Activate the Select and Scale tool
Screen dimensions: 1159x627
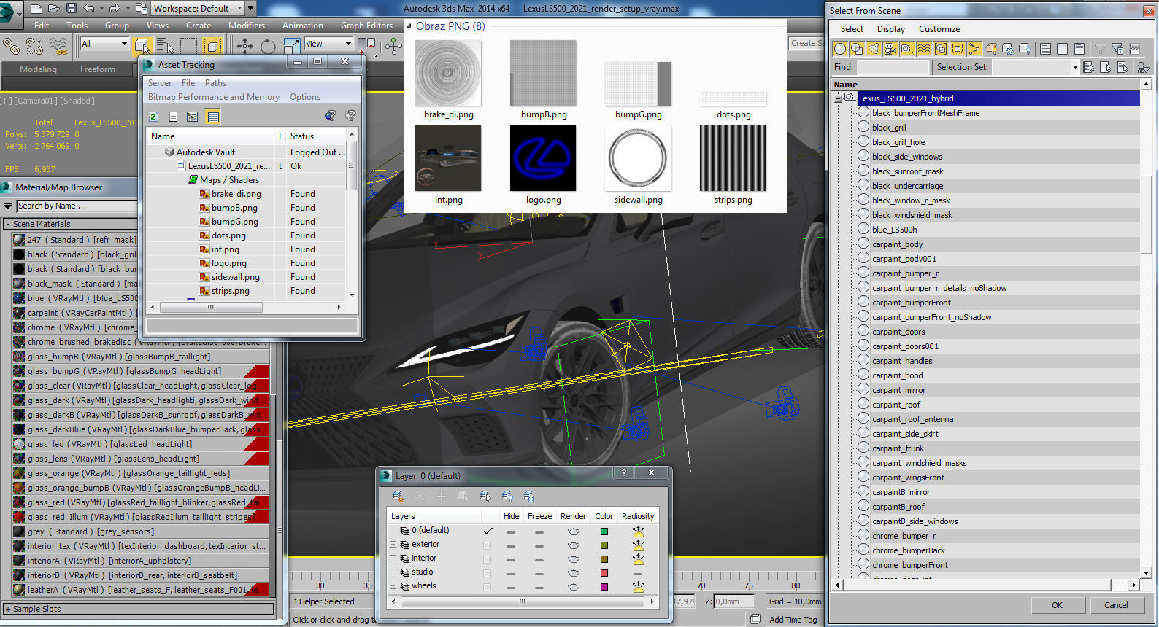click(x=291, y=46)
